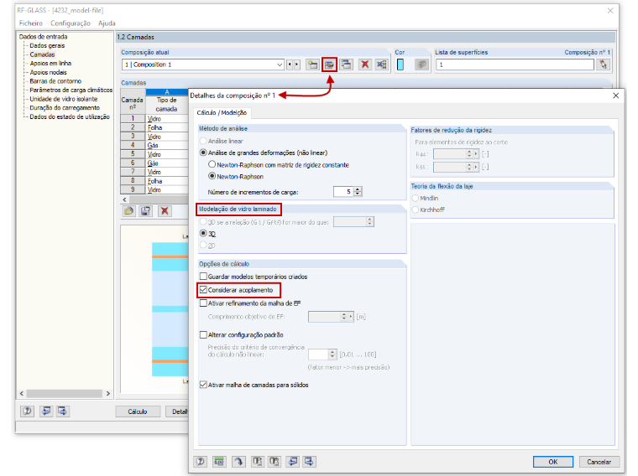Choose the plain Newton-Raphson radio option
The width and height of the screenshot is (638, 476).
pyautogui.click(x=212, y=176)
